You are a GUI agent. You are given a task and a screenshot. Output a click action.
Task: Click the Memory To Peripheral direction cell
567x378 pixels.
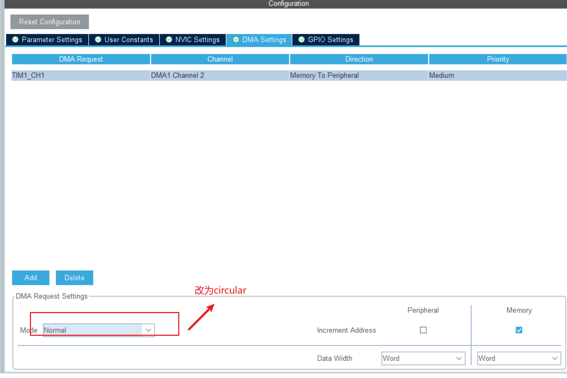tap(359, 75)
